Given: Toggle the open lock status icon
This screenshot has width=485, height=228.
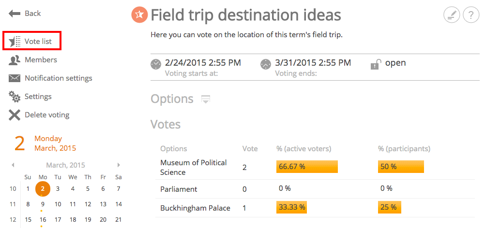Looking at the screenshot, I should click(374, 64).
